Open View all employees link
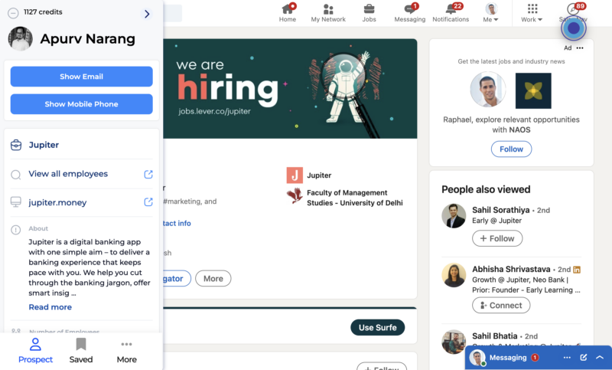Screen dimensions: 612x370 [x=68, y=174]
